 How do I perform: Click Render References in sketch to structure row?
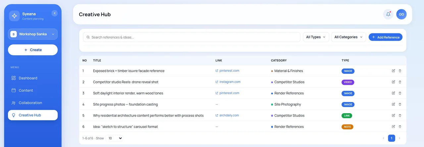288,126
